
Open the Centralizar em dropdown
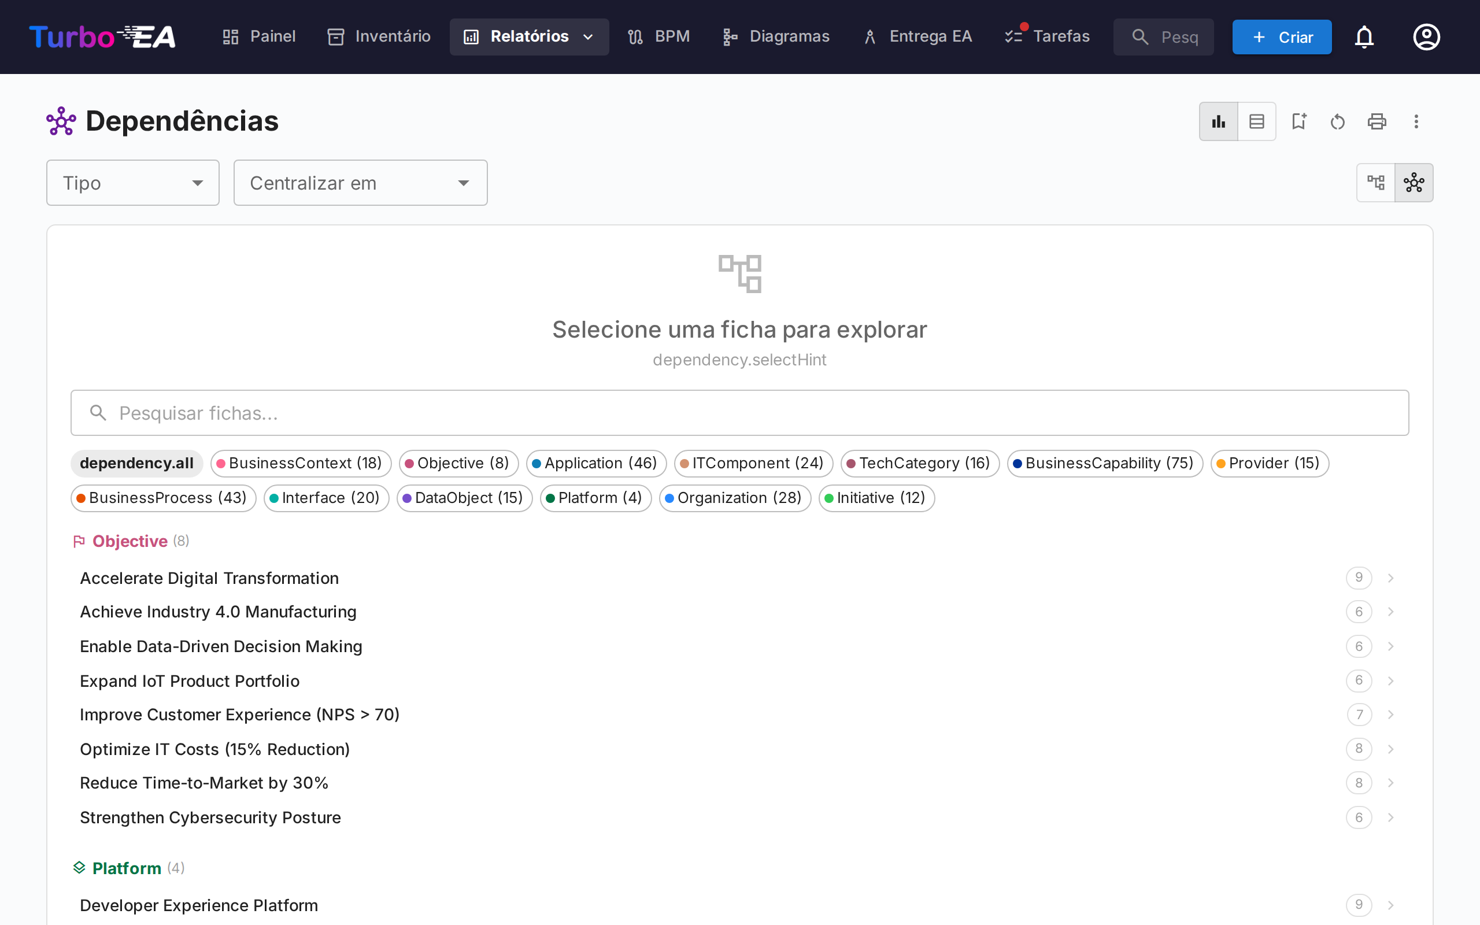pos(360,182)
